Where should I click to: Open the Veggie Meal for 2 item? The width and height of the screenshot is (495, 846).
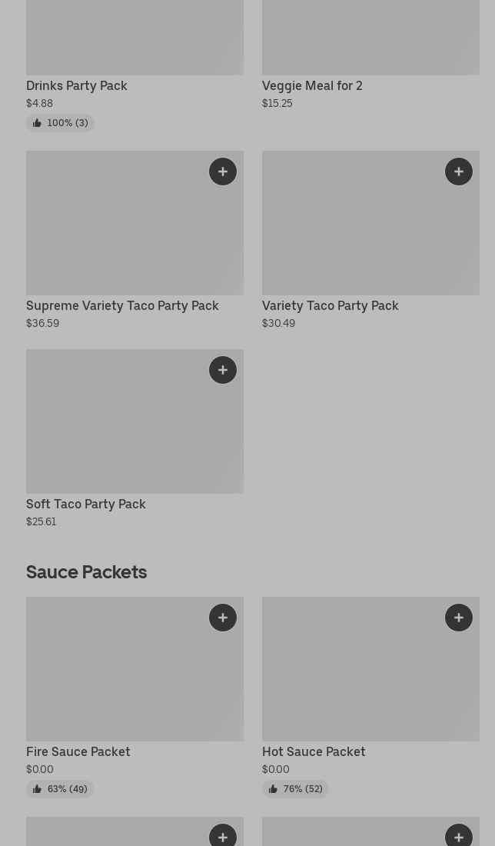coord(312,86)
